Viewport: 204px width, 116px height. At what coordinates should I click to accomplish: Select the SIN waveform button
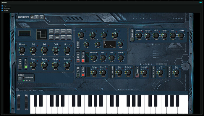tap(51, 31)
